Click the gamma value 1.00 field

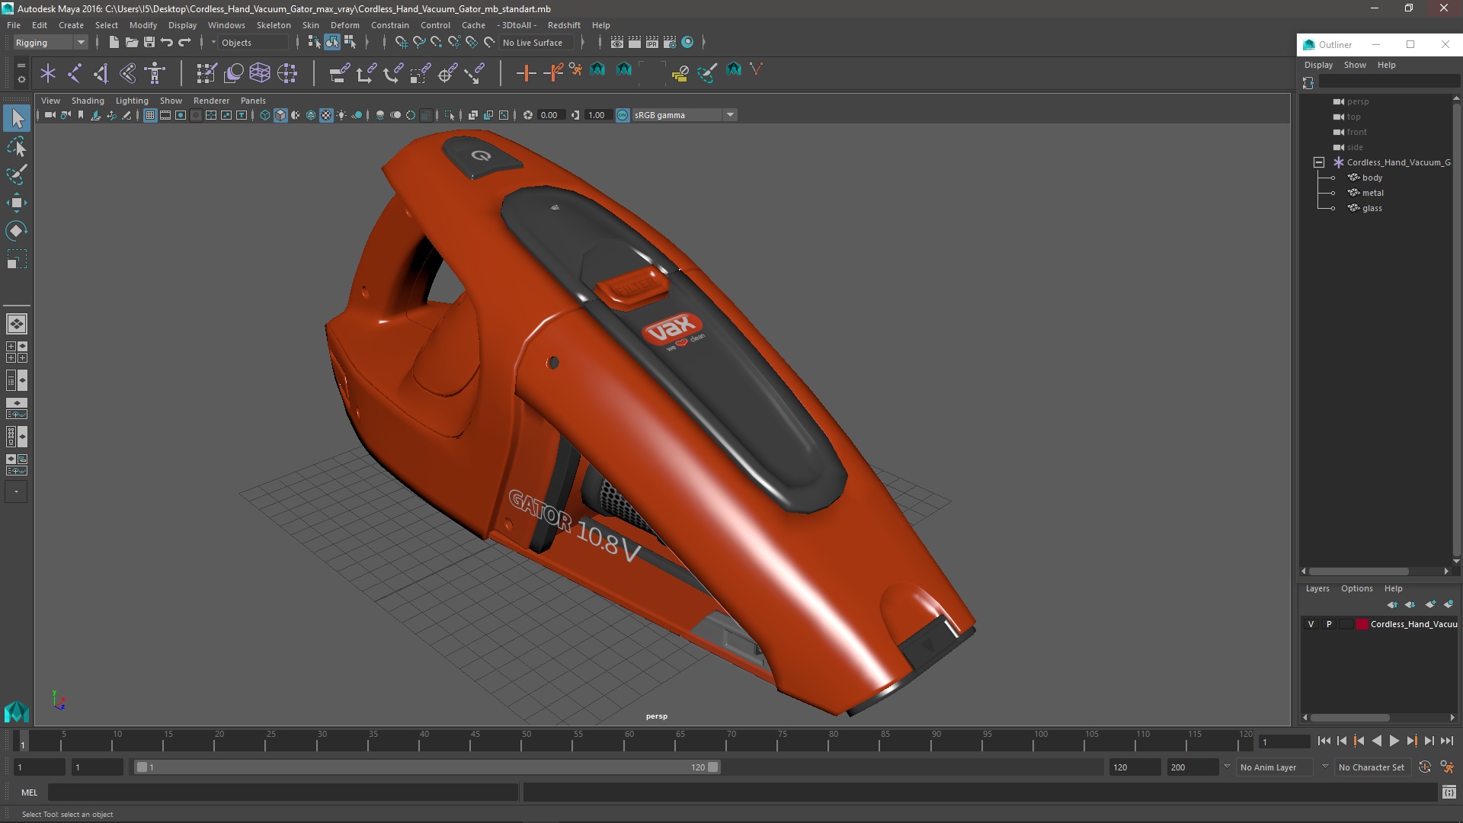[x=597, y=115]
